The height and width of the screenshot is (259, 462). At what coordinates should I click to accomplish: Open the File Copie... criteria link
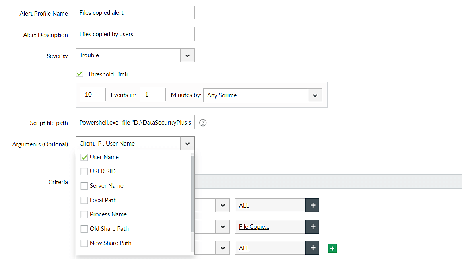[x=254, y=227]
